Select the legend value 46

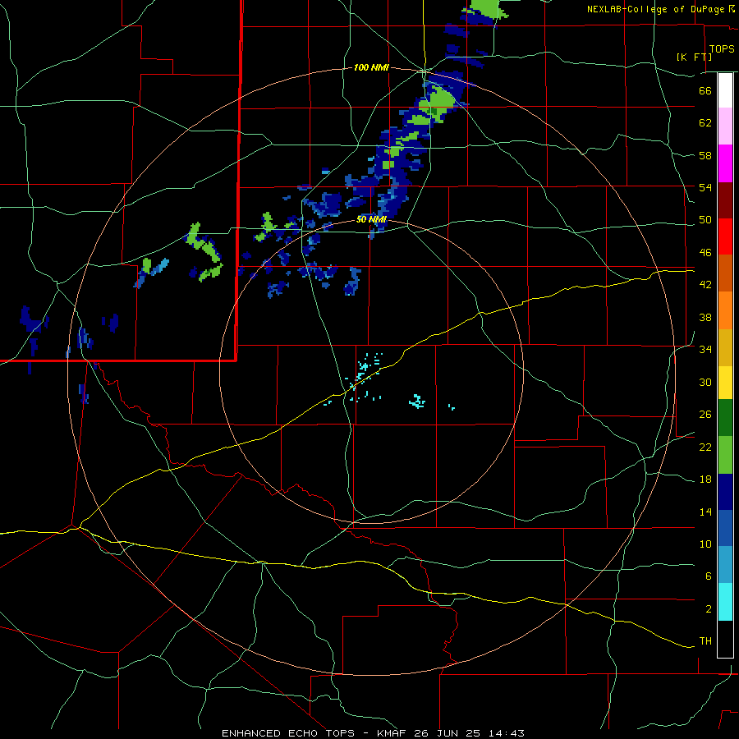pos(705,252)
